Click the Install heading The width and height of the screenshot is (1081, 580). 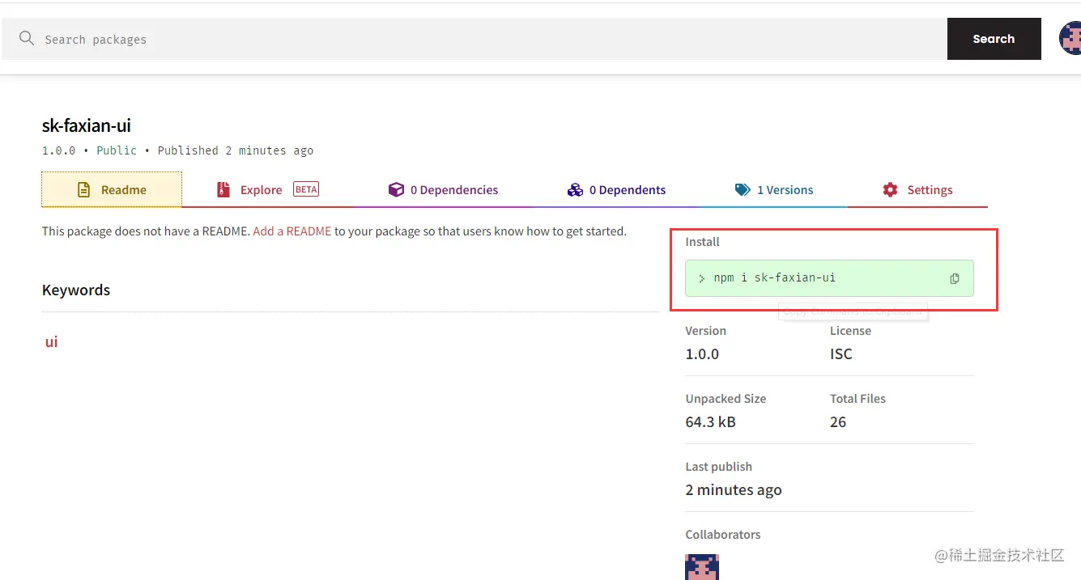point(702,242)
